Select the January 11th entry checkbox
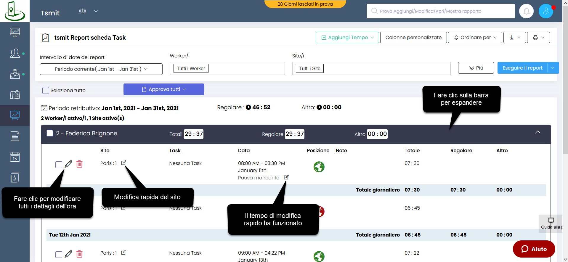568x262 pixels. pyautogui.click(x=59, y=165)
